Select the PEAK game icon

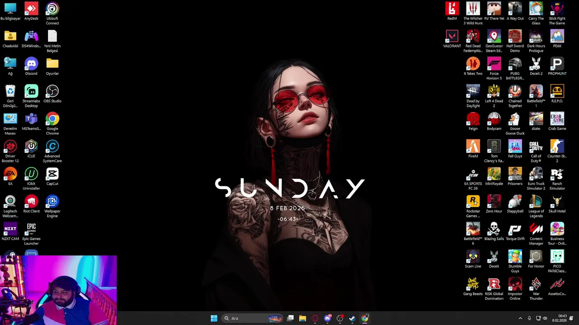557,39
